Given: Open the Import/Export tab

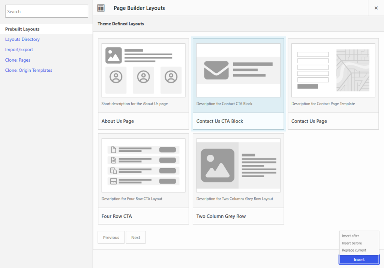Looking at the screenshot, I should [19, 50].
